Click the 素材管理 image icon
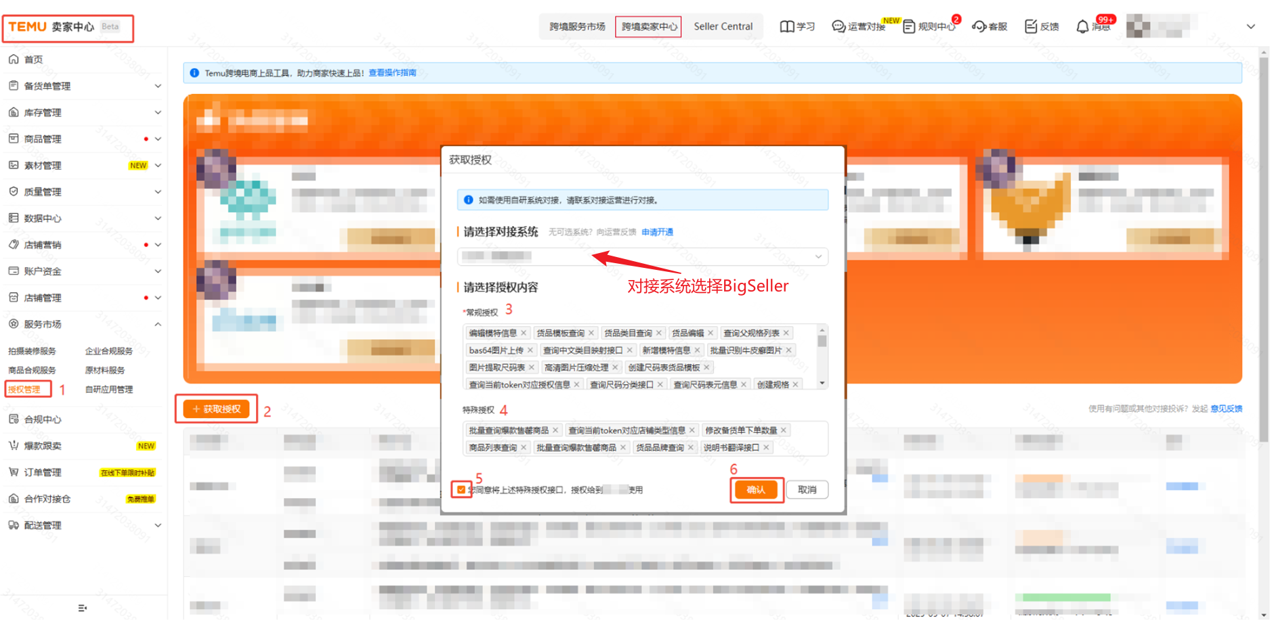This screenshot has height=621, width=1274. [x=14, y=165]
